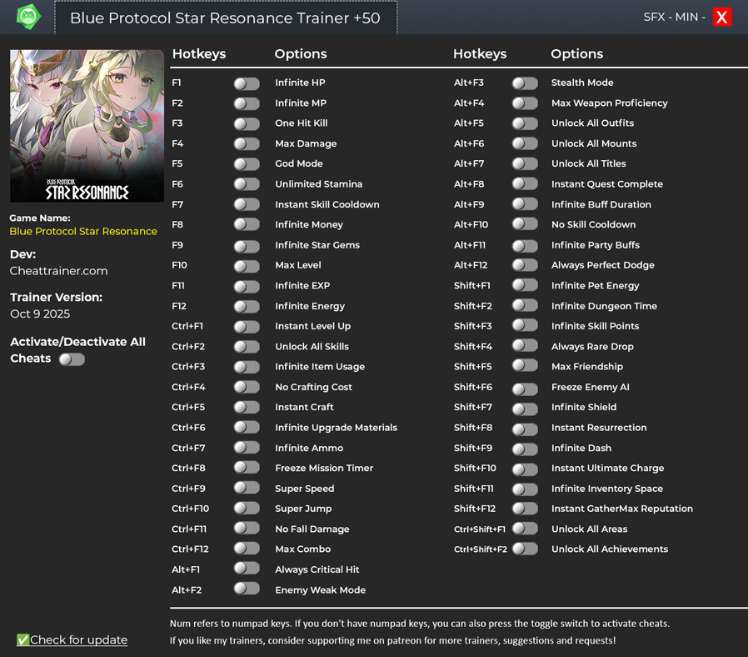Turn on Unlock All Achievements toggle
The height and width of the screenshot is (657, 748).
click(x=525, y=549)
